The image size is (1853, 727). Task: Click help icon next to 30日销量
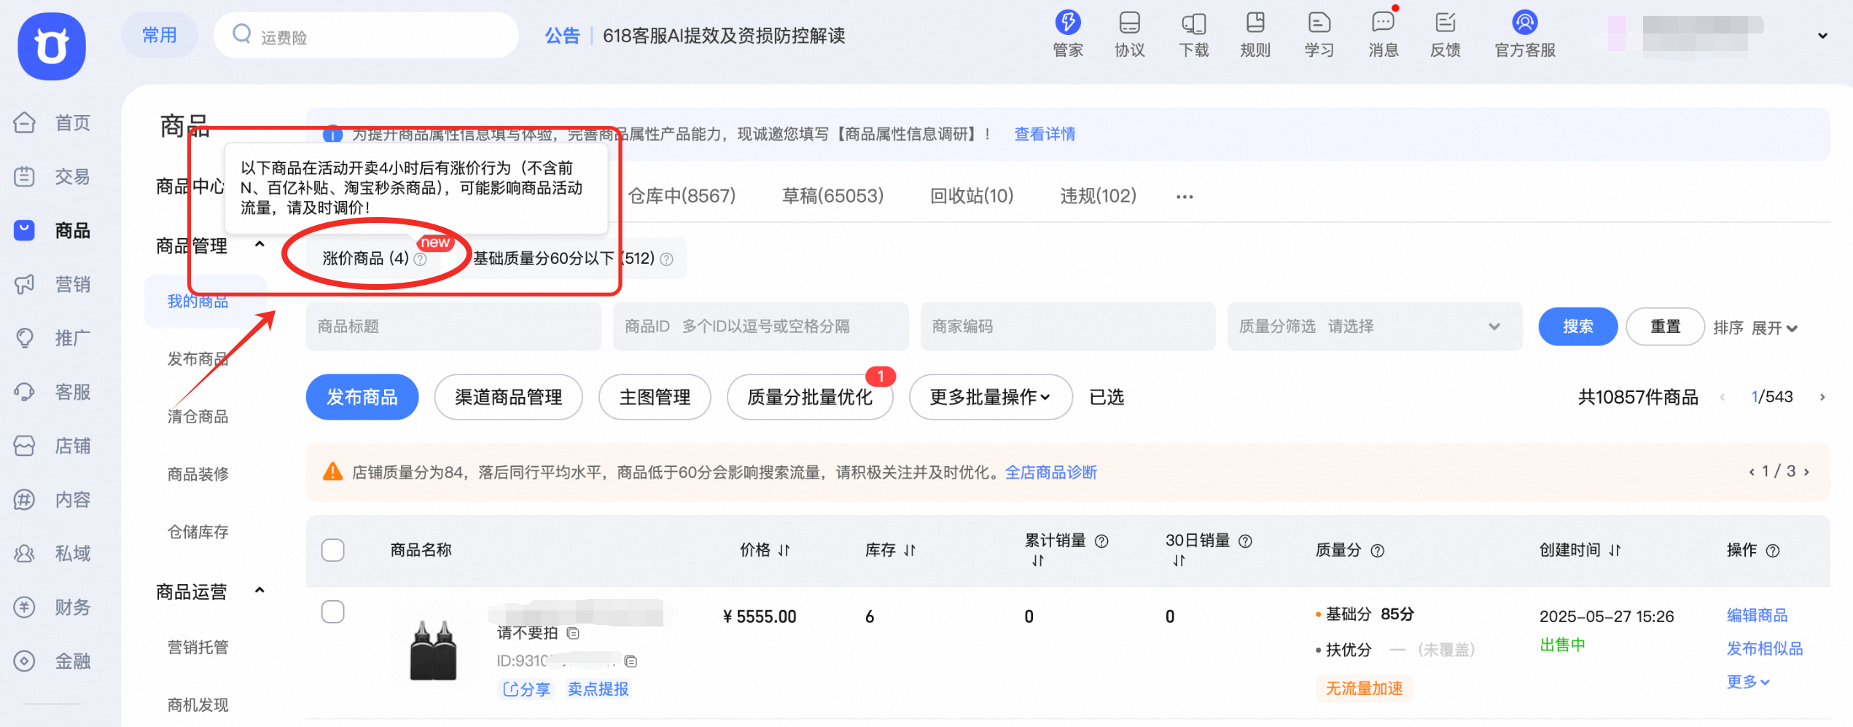[x=1245, y=541]
